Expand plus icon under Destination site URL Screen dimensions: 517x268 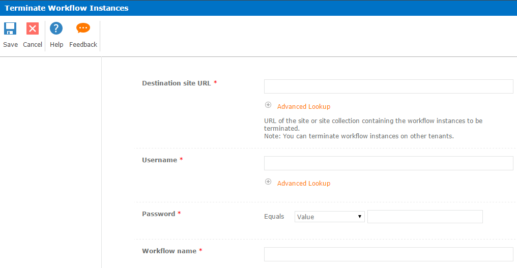(268, 105)
